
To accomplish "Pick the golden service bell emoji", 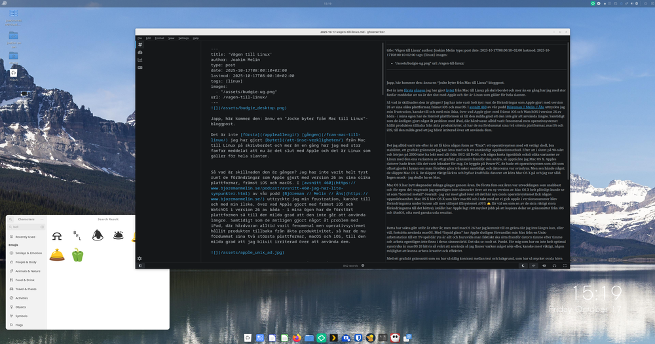I will (x=57, y=256).
